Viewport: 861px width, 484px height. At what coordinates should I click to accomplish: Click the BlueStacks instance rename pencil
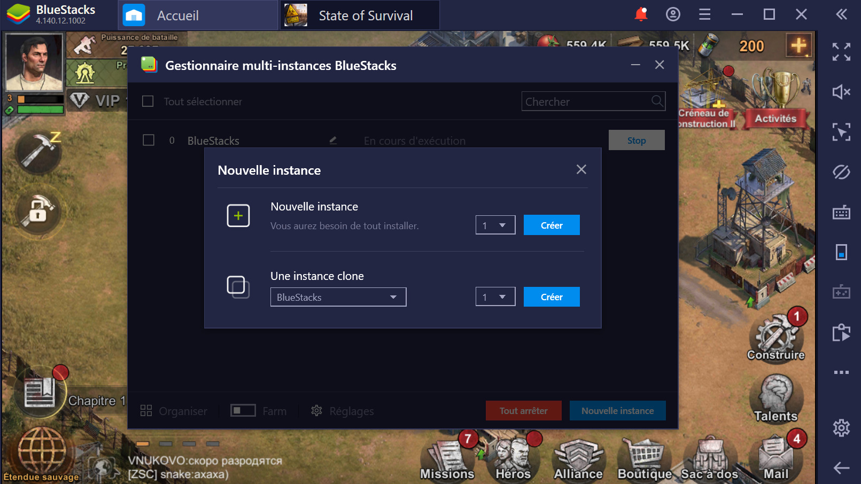[x=333, y=140]
